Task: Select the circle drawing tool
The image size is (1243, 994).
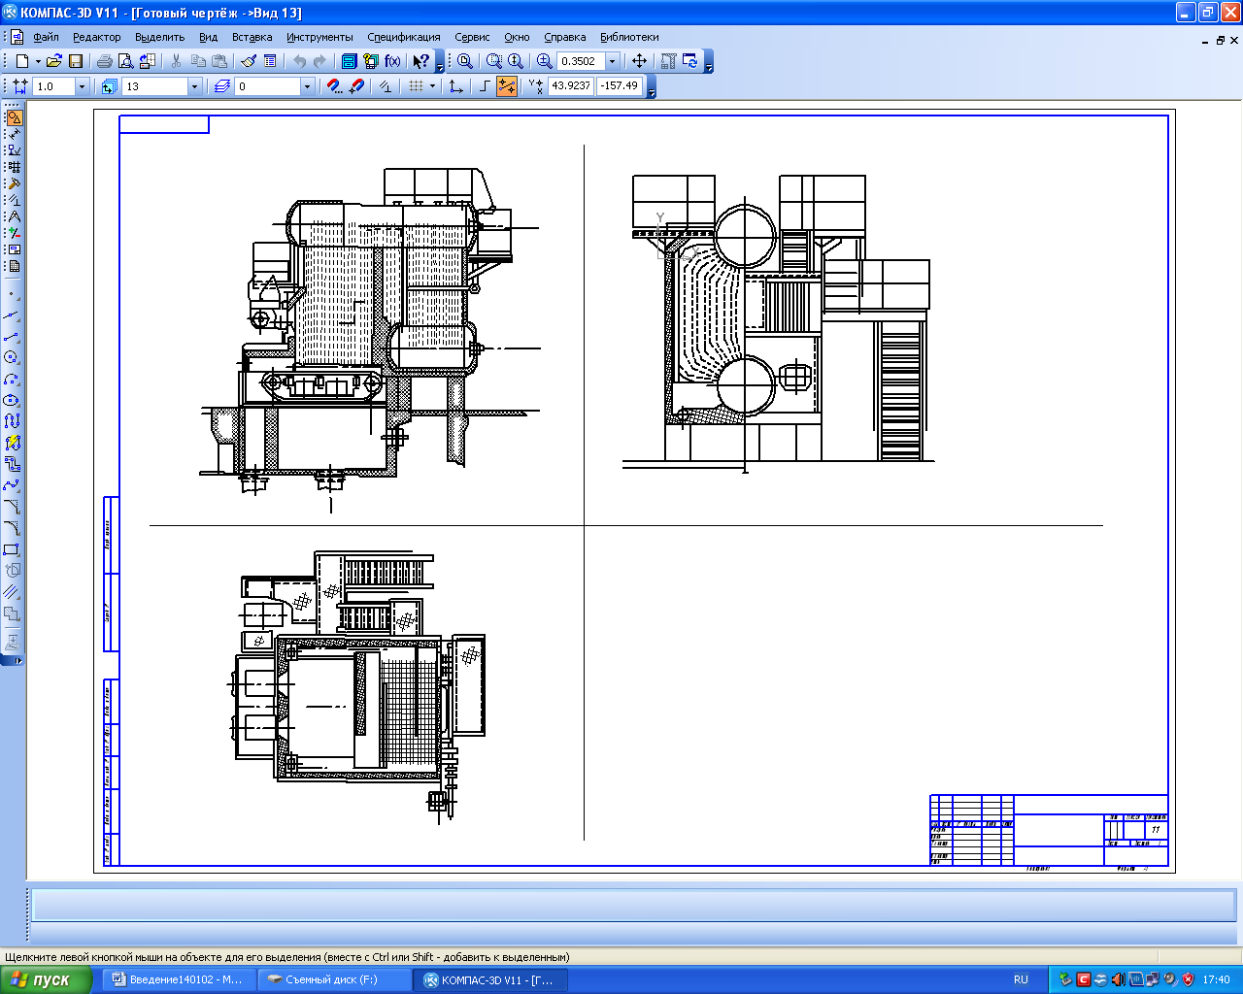Action: [x=13, y=357]
